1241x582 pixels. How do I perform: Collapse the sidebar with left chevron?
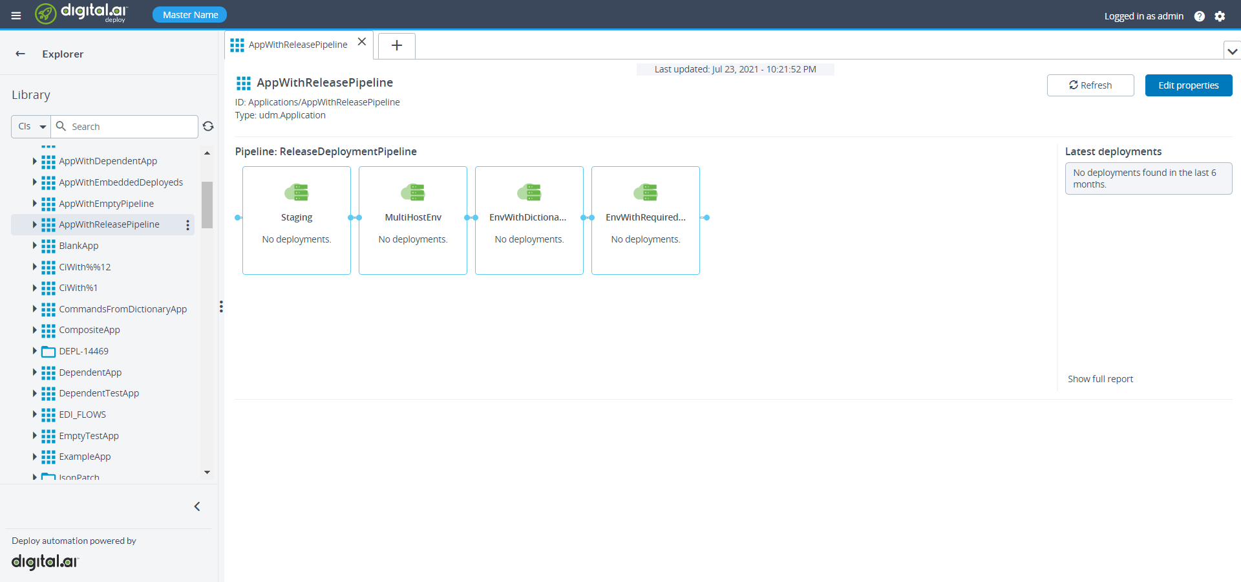pyautogui.click(x=197, y=506)
